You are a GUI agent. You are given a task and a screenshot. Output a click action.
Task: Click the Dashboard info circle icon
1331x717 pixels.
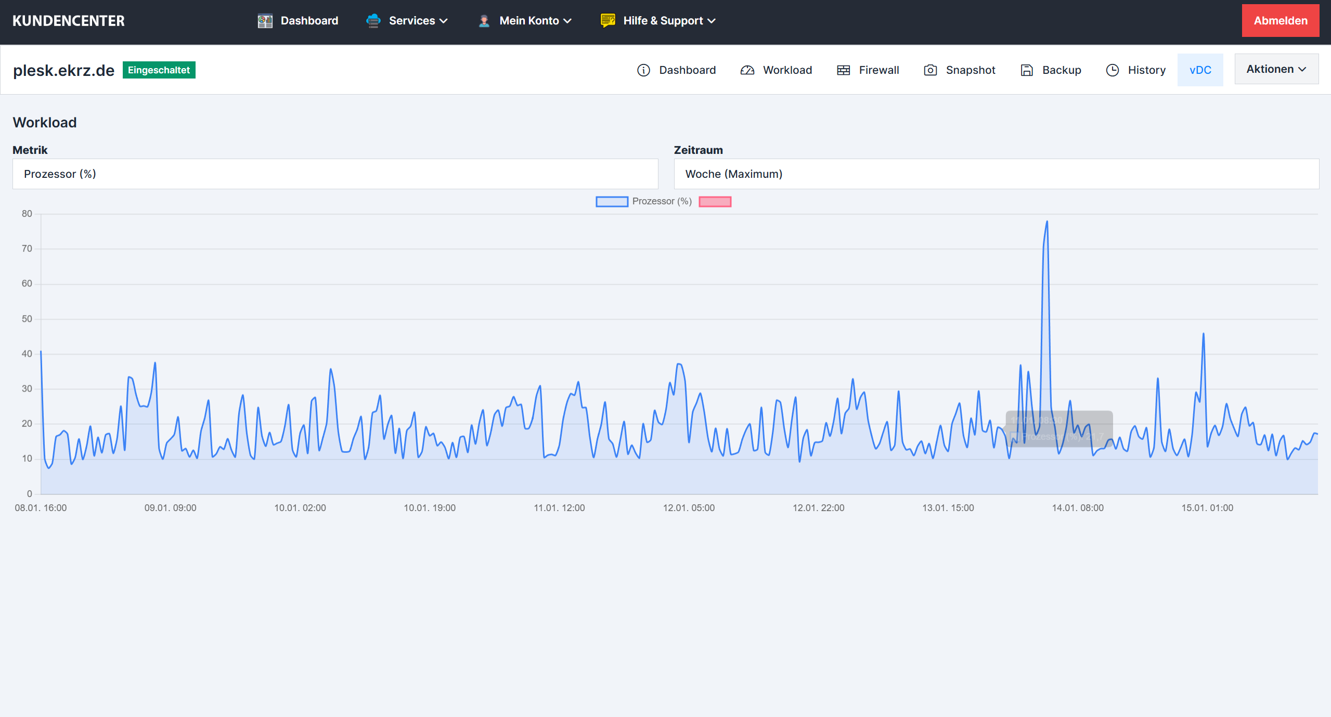[x=643, y=70]
